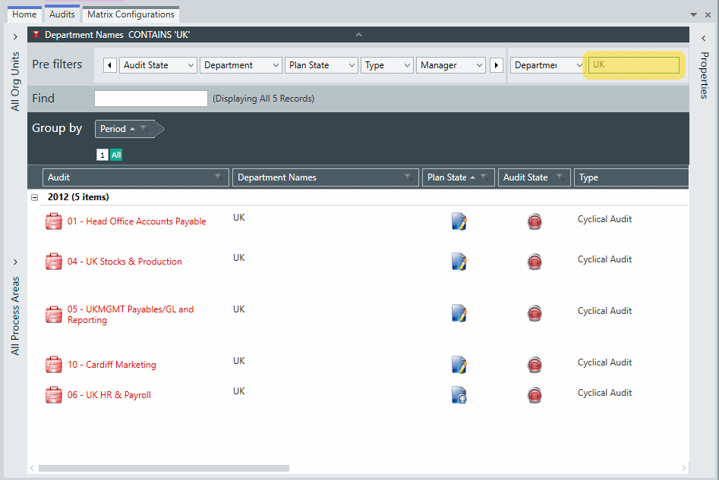Open the 10 - Cardiff Marketing audit
Viewport: 719px width, 480px height.
point(112,365)
